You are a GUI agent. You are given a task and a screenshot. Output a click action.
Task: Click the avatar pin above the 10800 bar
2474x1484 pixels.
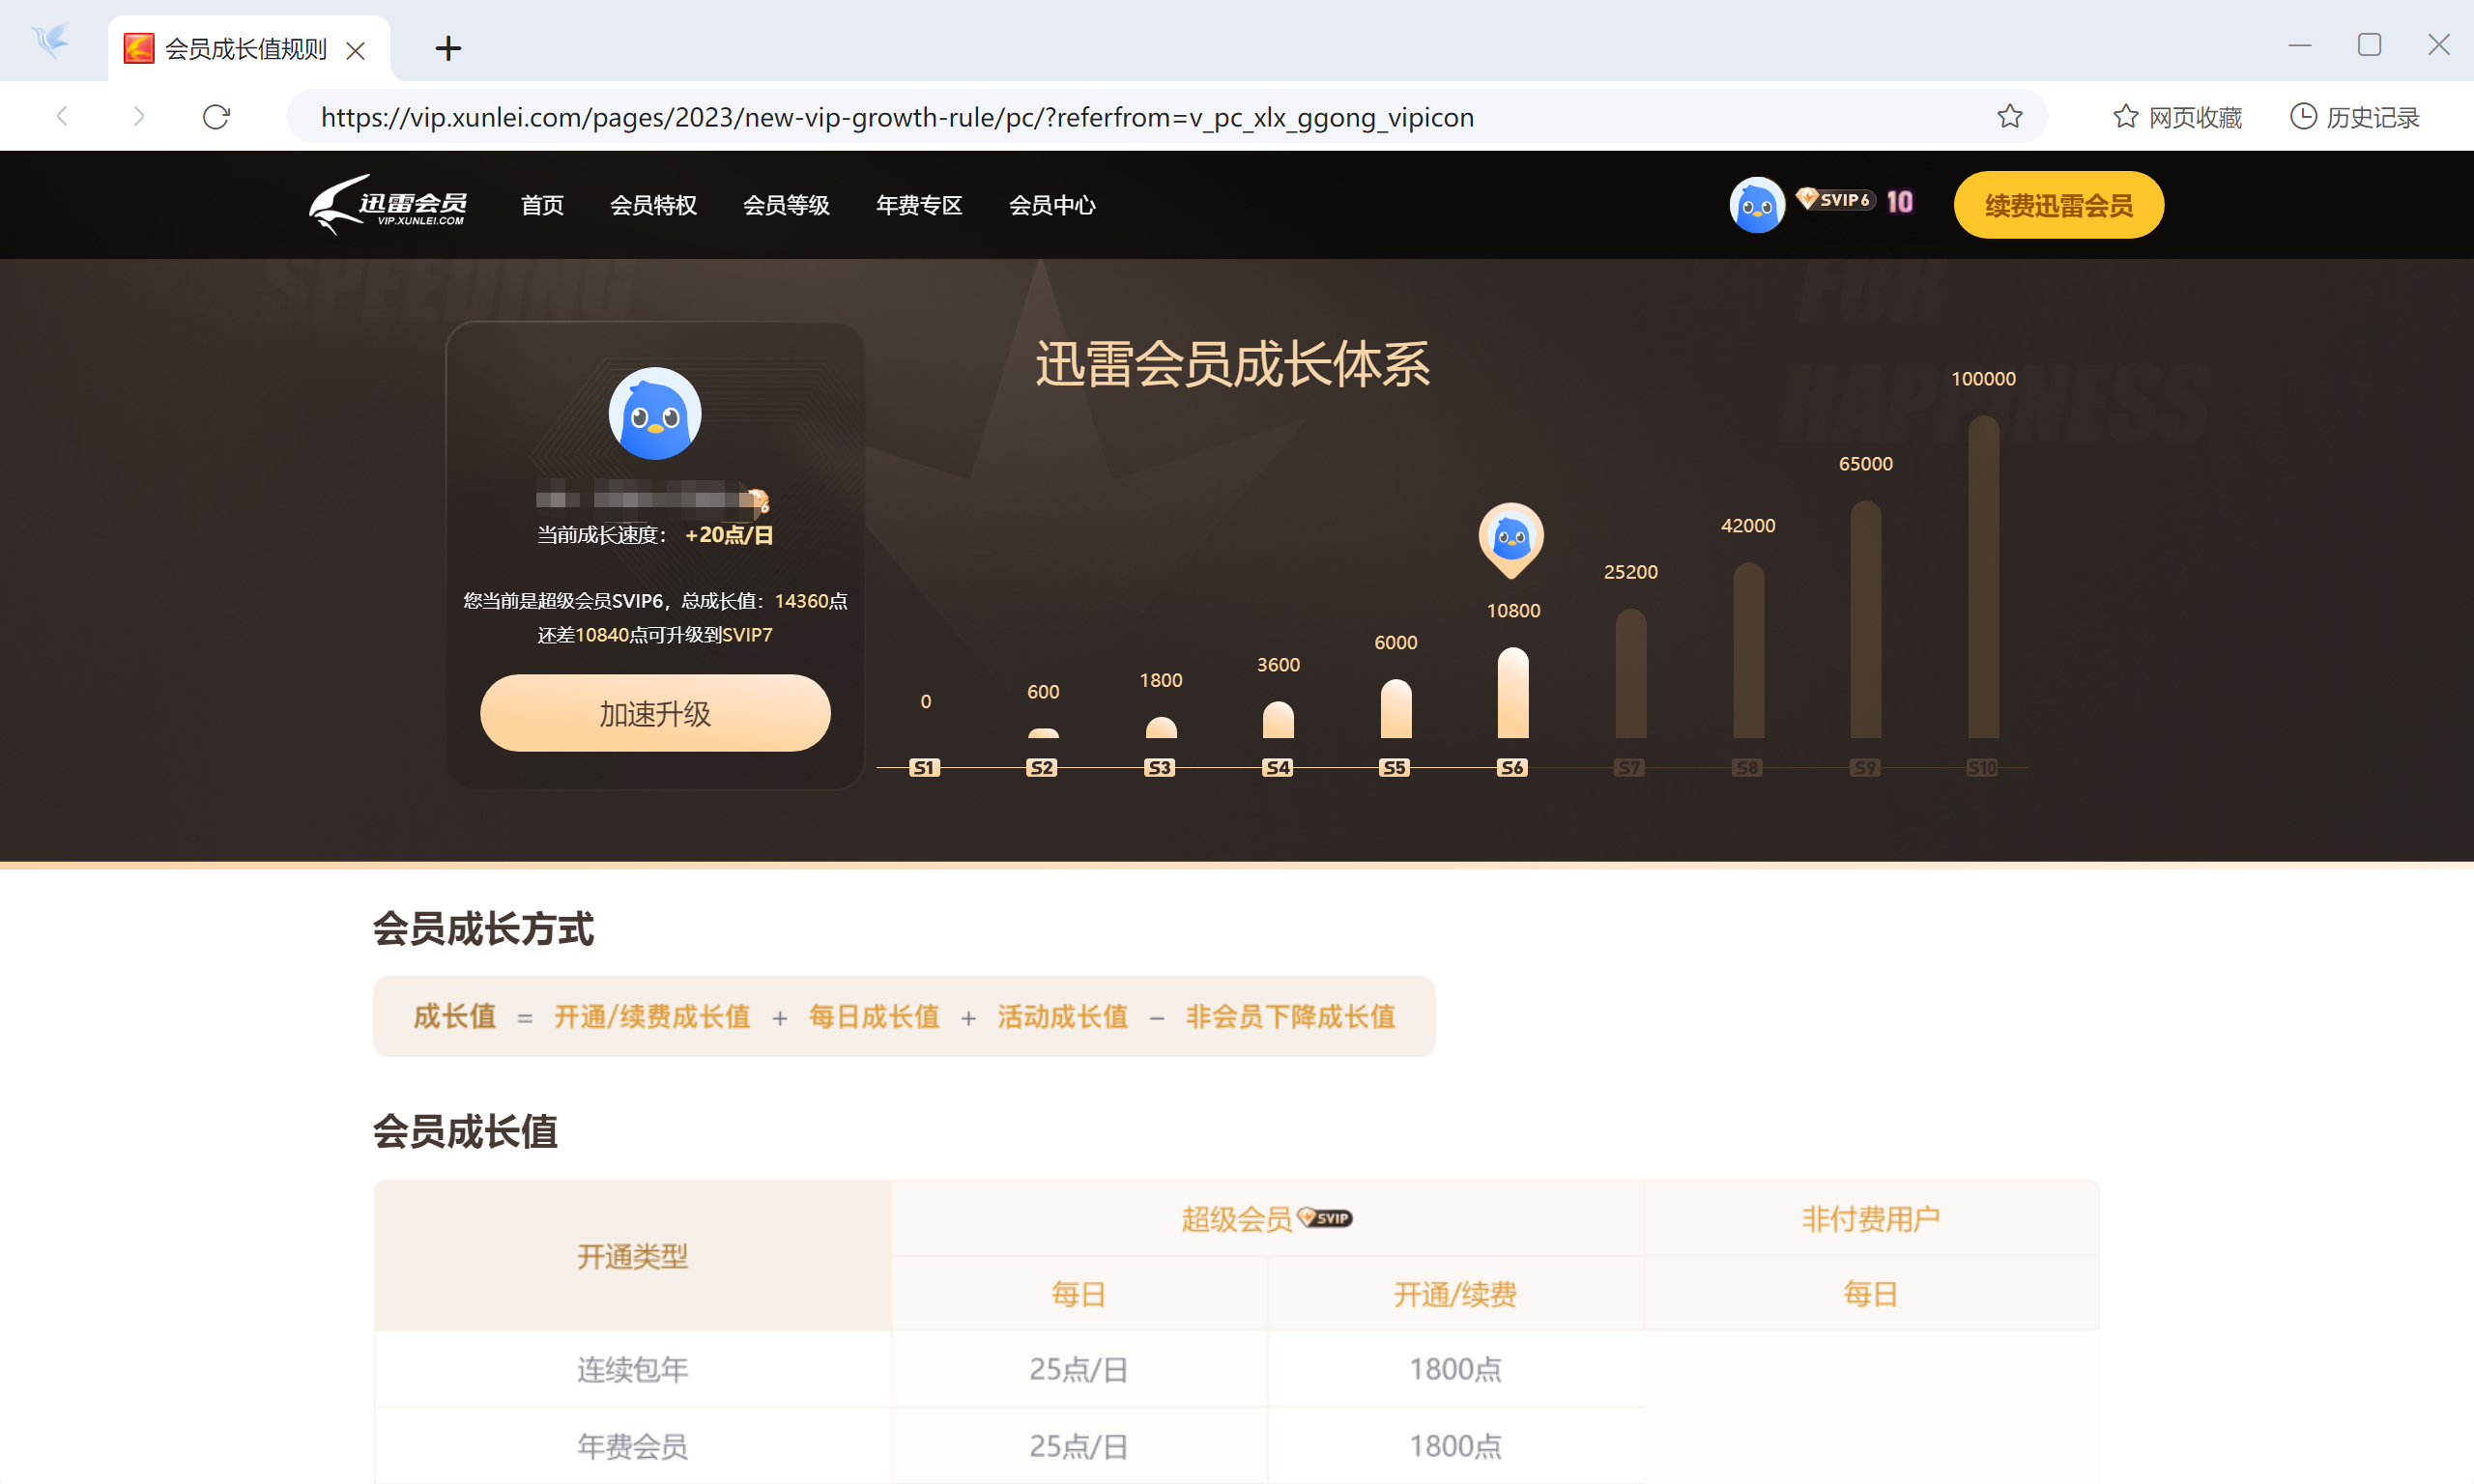1511,540
